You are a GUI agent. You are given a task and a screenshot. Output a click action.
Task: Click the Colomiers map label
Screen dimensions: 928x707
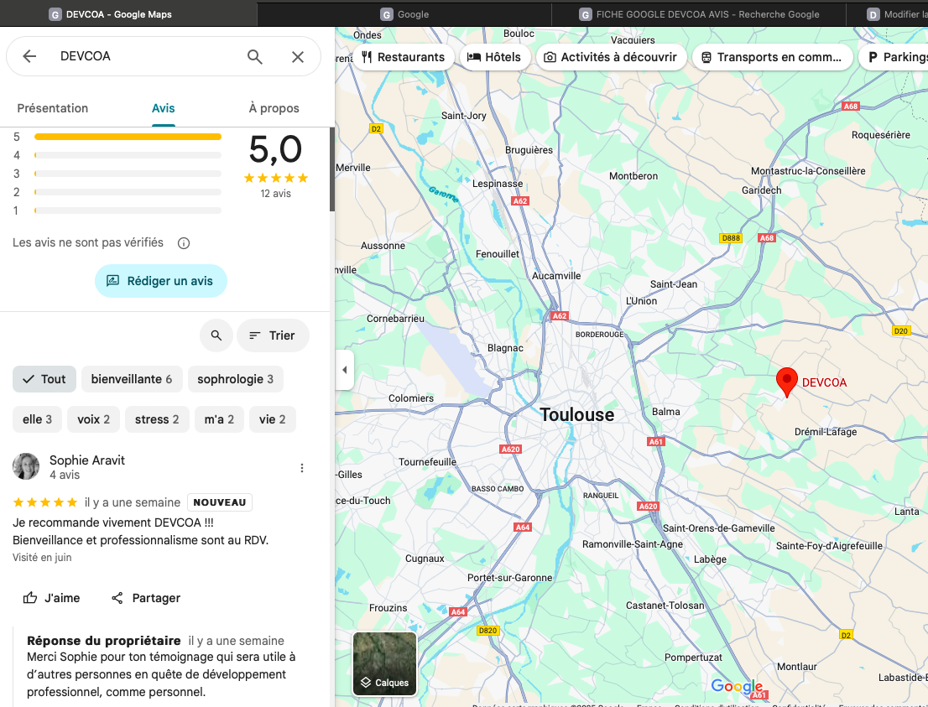pos(411,398)
